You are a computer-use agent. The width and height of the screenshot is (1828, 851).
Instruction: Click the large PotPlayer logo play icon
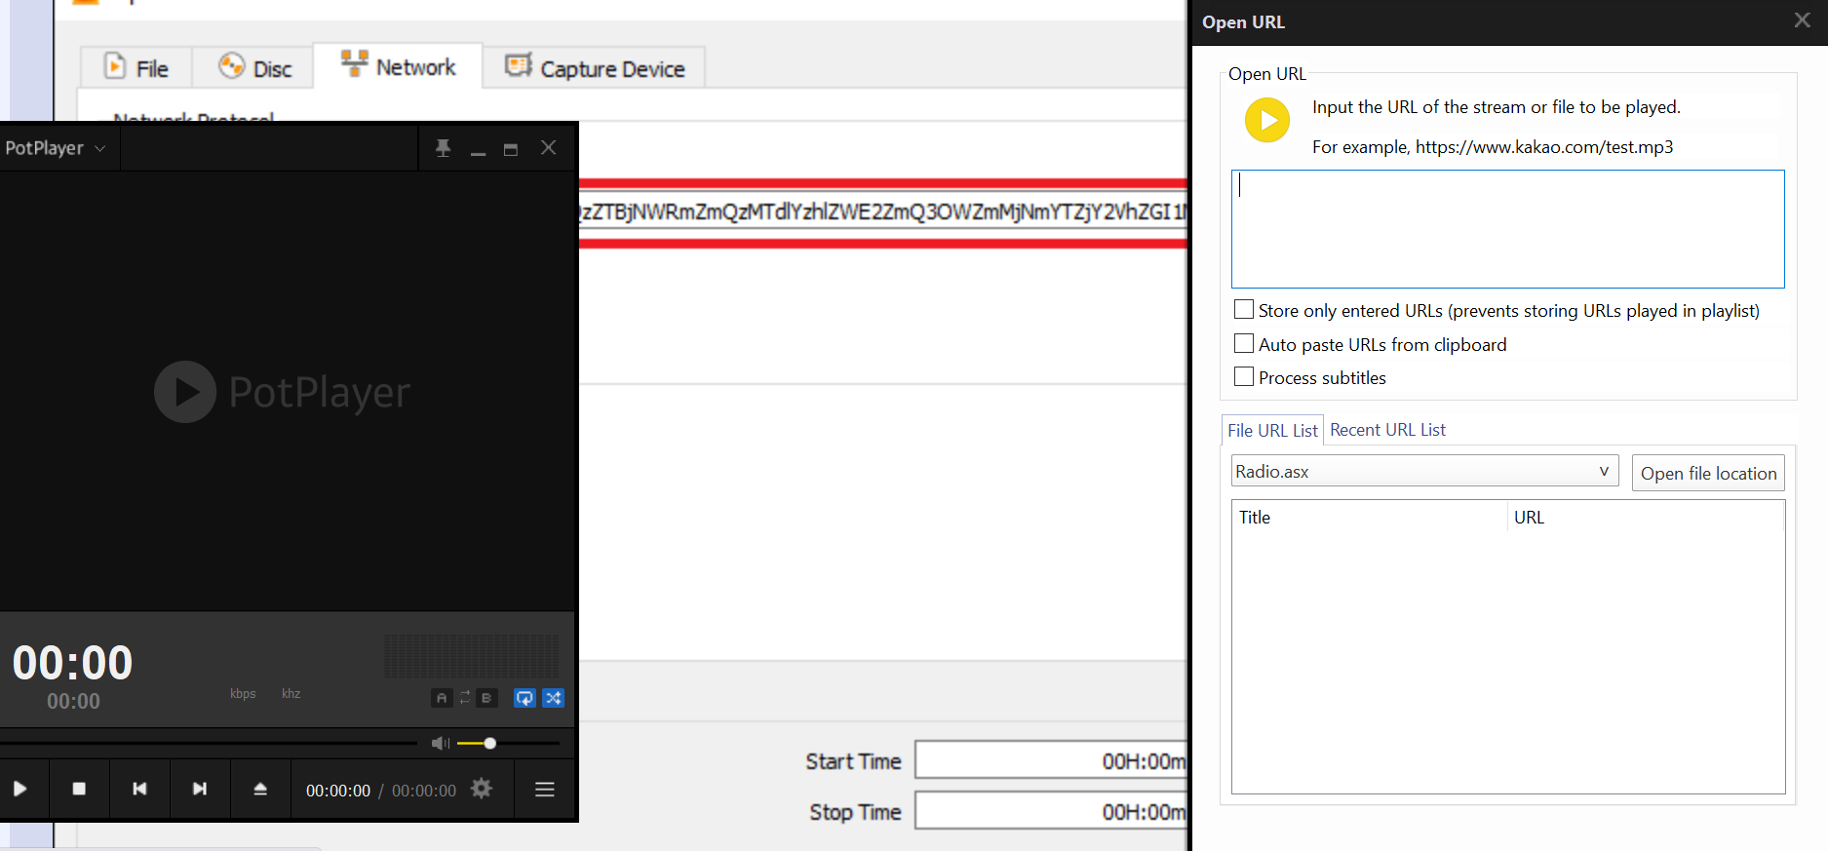pos(185,392)
